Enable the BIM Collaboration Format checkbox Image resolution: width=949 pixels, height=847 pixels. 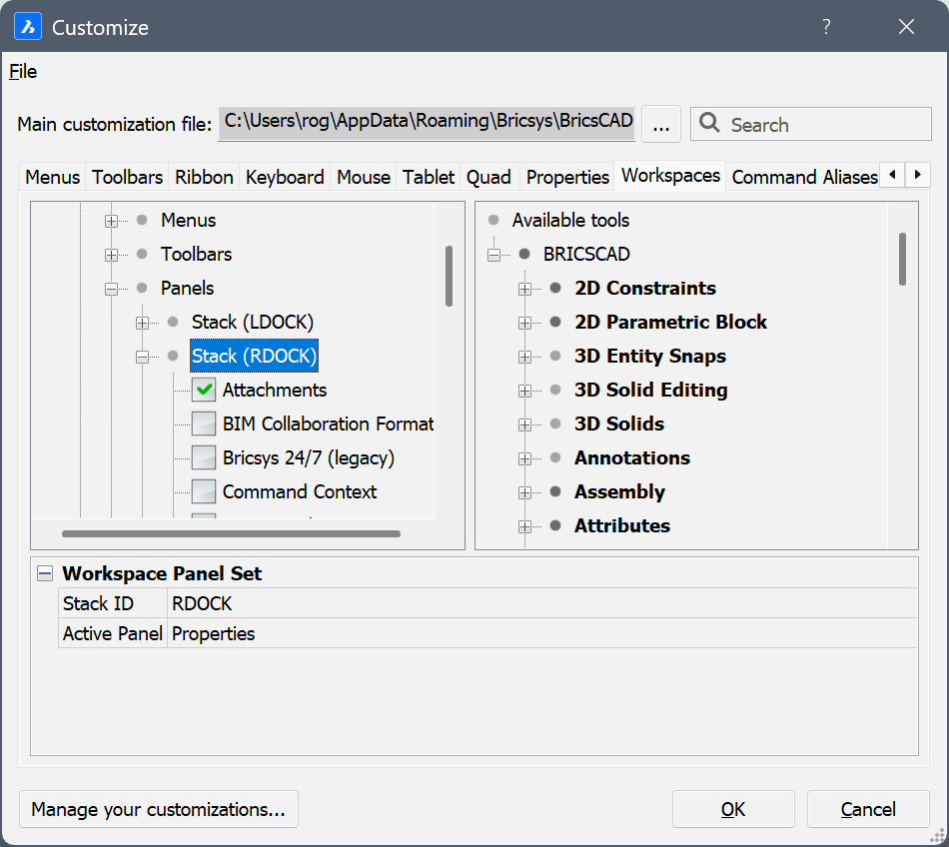[x=204, y=423]
